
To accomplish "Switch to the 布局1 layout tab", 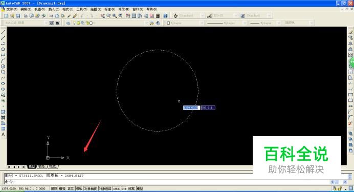I will point(41,167).
